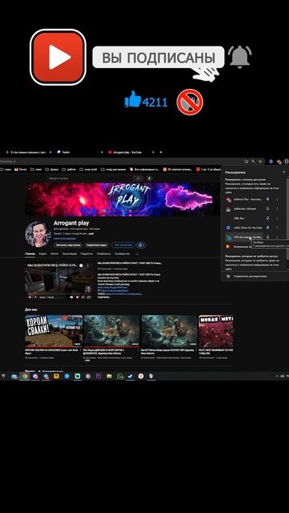Image resolution: width=289 pixels, height=513 pixels.
Task: Open the игры bookmarks folder
Action: coord(6,169)
